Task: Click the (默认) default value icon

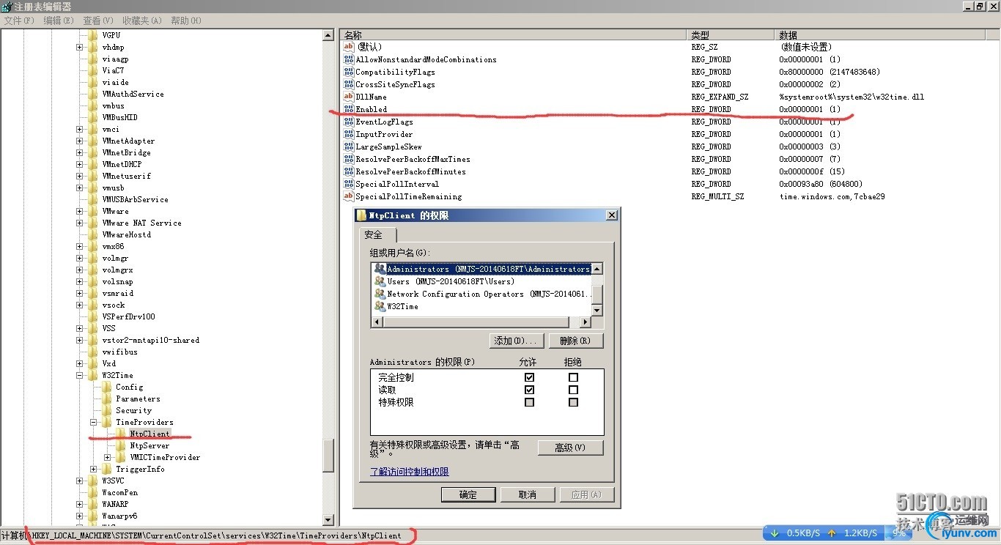Action: (349, 47)
